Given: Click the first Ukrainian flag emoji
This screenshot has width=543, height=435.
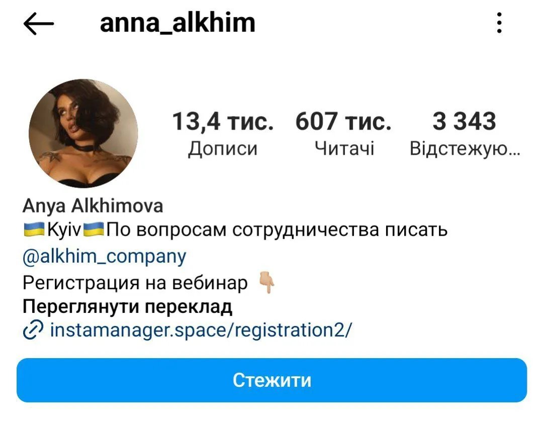Looking at the screenshot, I should click(34, 230).
